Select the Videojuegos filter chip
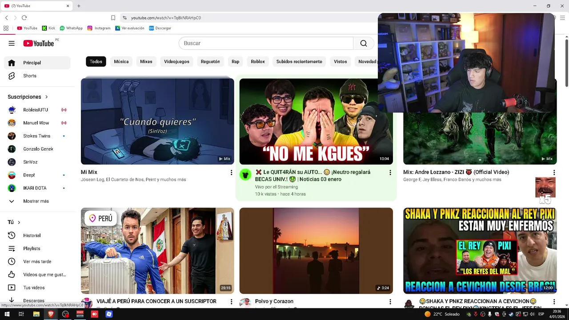The width and height of the screenshot is (569, 320). [x=176, y=62]
